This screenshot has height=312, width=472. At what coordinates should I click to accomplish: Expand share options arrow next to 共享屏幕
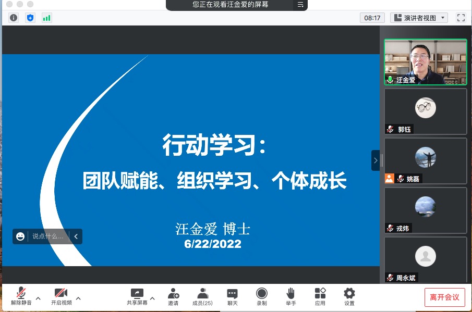(152, 298)
